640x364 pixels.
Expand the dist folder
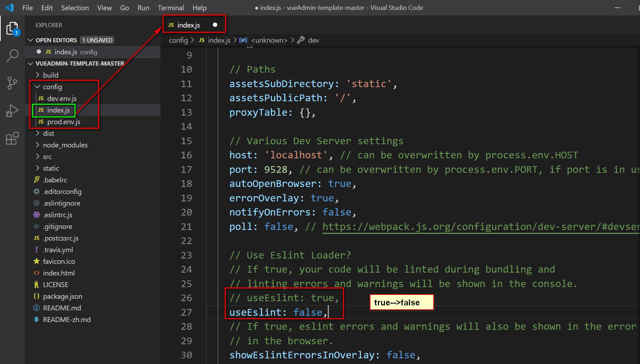point(38,133)
